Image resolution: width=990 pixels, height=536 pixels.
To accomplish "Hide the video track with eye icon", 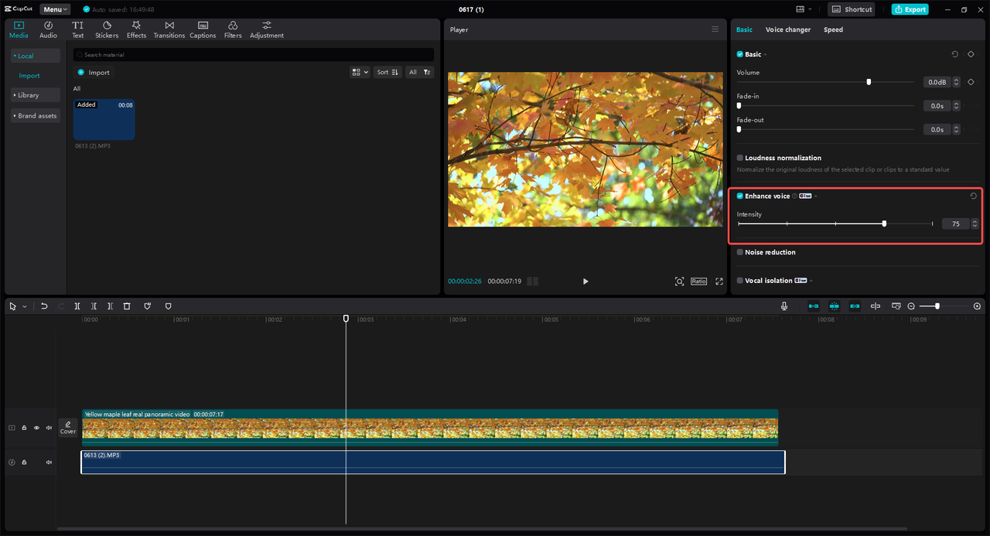I will [36, 428].
